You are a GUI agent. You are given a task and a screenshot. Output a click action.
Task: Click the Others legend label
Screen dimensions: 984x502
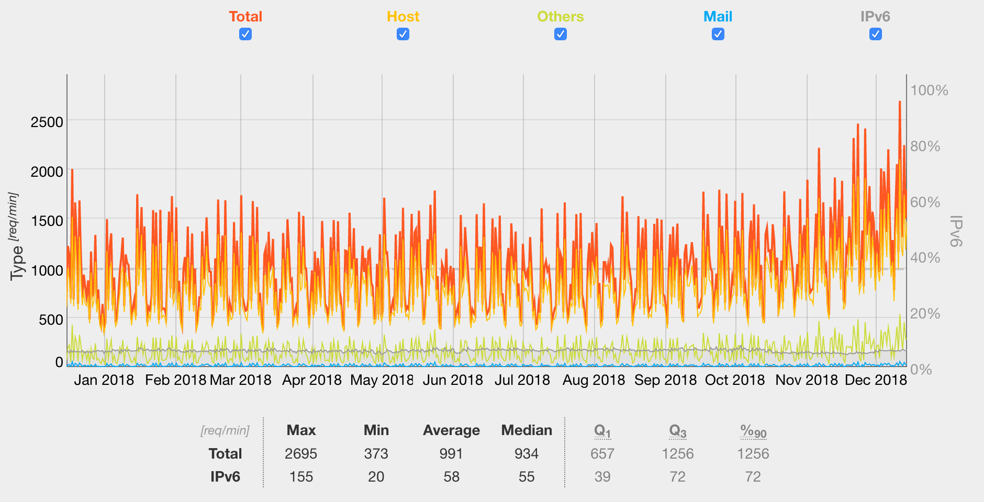(561, 17)
